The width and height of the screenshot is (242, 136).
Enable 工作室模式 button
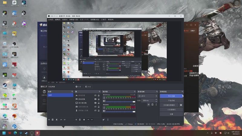pos(171,110)
